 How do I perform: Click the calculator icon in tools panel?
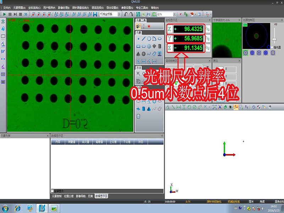coord(138,116)
